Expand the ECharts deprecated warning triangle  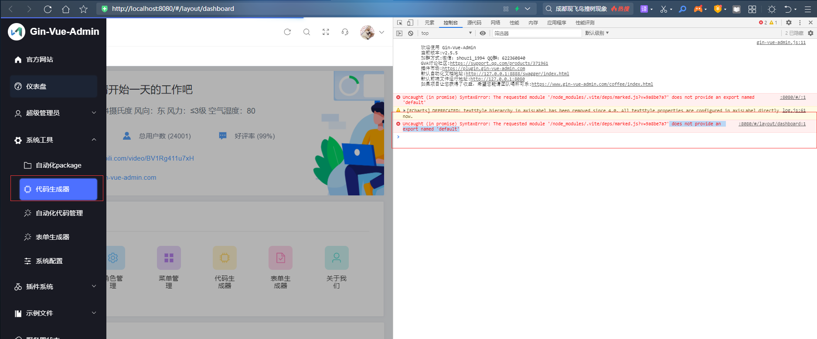pyautogui.click(x=404, y=111)
